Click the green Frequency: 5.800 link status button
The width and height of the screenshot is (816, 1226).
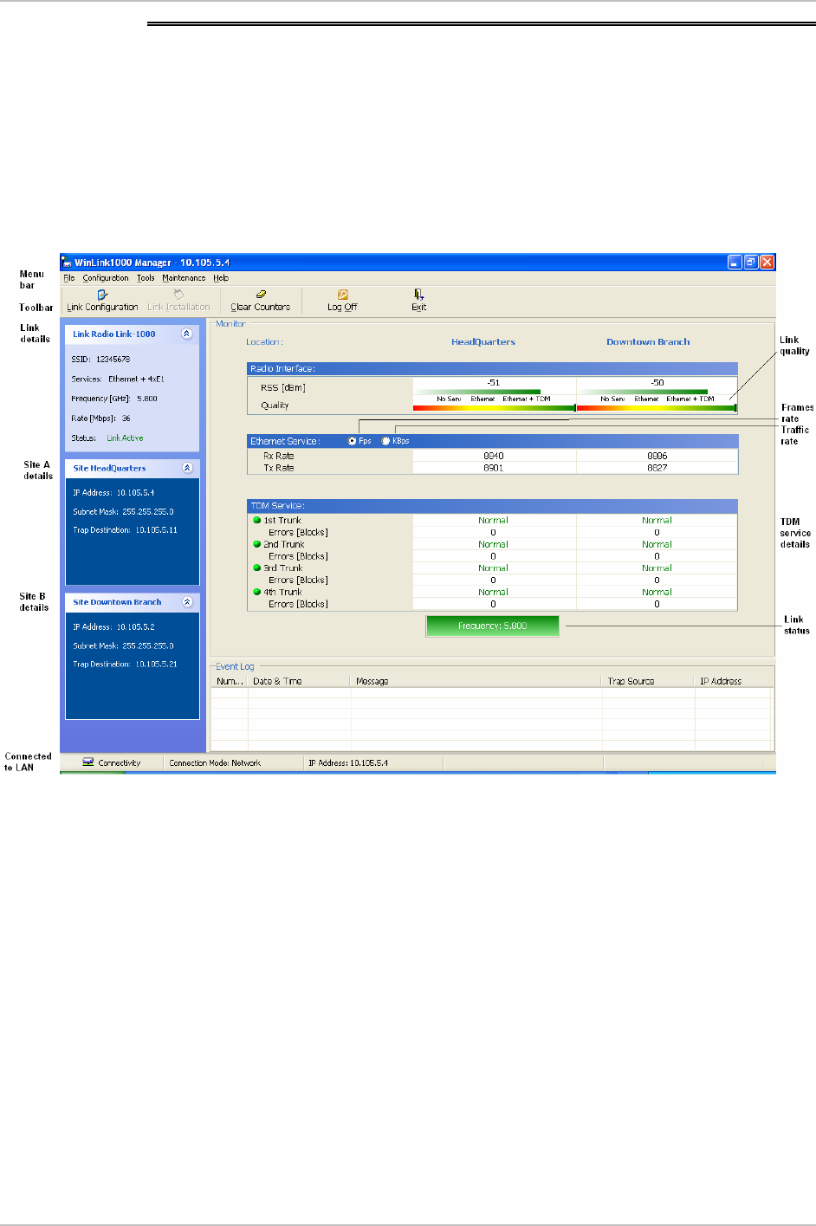coord(492,626)
